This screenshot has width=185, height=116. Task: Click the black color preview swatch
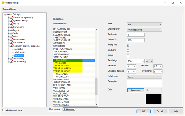[154, 99]
